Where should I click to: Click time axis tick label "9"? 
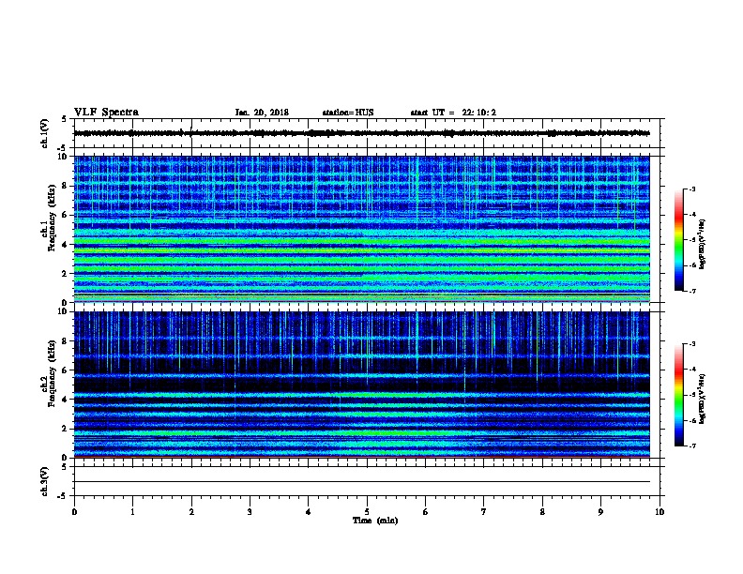pyautogui.click(x=600, y=512)
